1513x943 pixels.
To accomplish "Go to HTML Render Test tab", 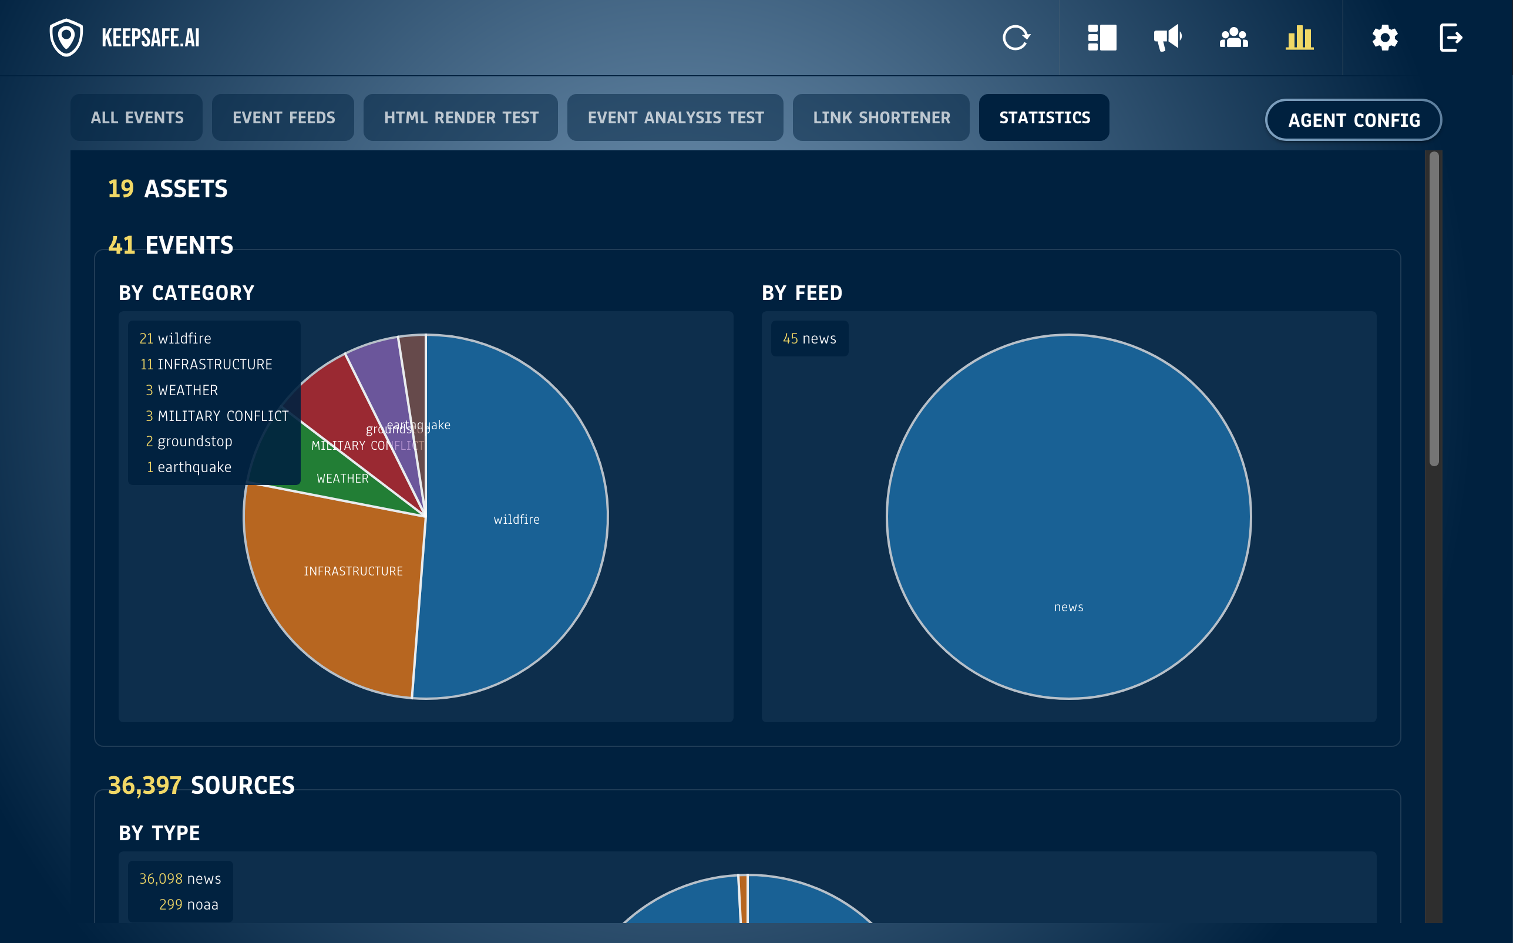I will 461,117.
